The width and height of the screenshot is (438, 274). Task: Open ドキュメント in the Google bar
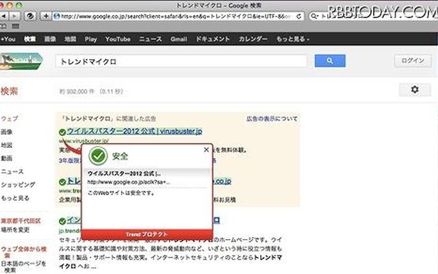(x=213, y=39)
